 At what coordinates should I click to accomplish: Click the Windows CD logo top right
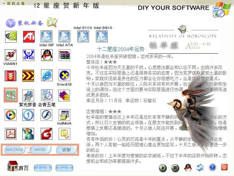[x=221, y=10]
